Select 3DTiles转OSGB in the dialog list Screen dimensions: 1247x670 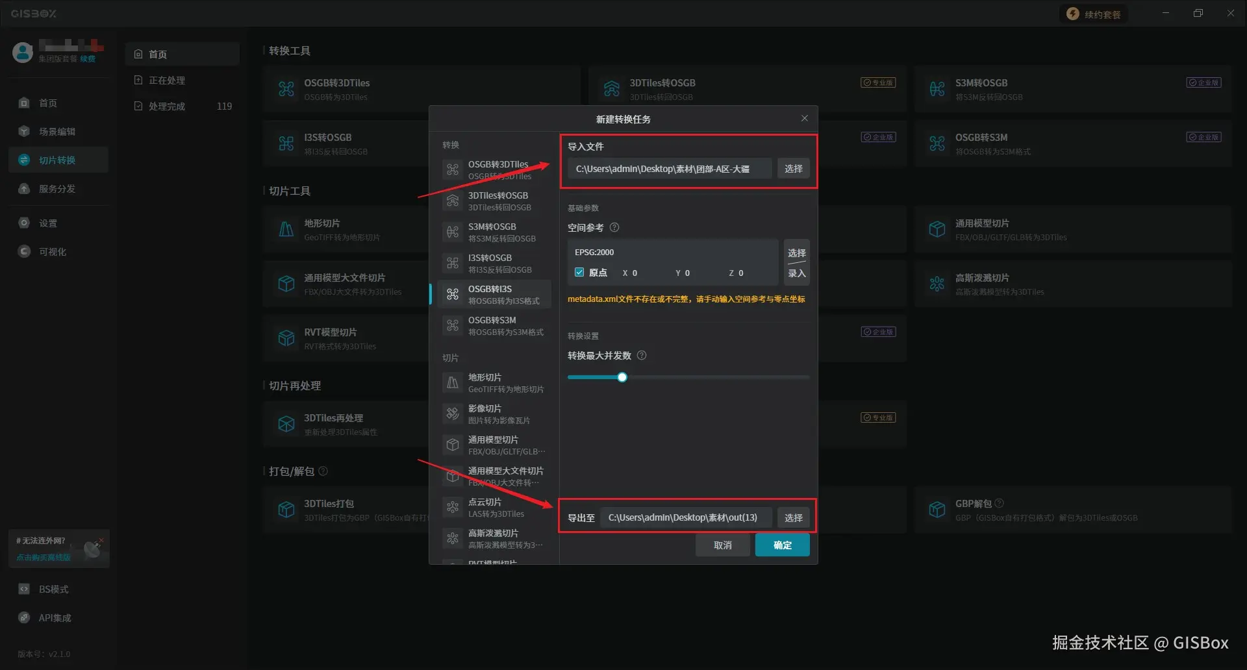pyautogui.click(x=494, y=201)
